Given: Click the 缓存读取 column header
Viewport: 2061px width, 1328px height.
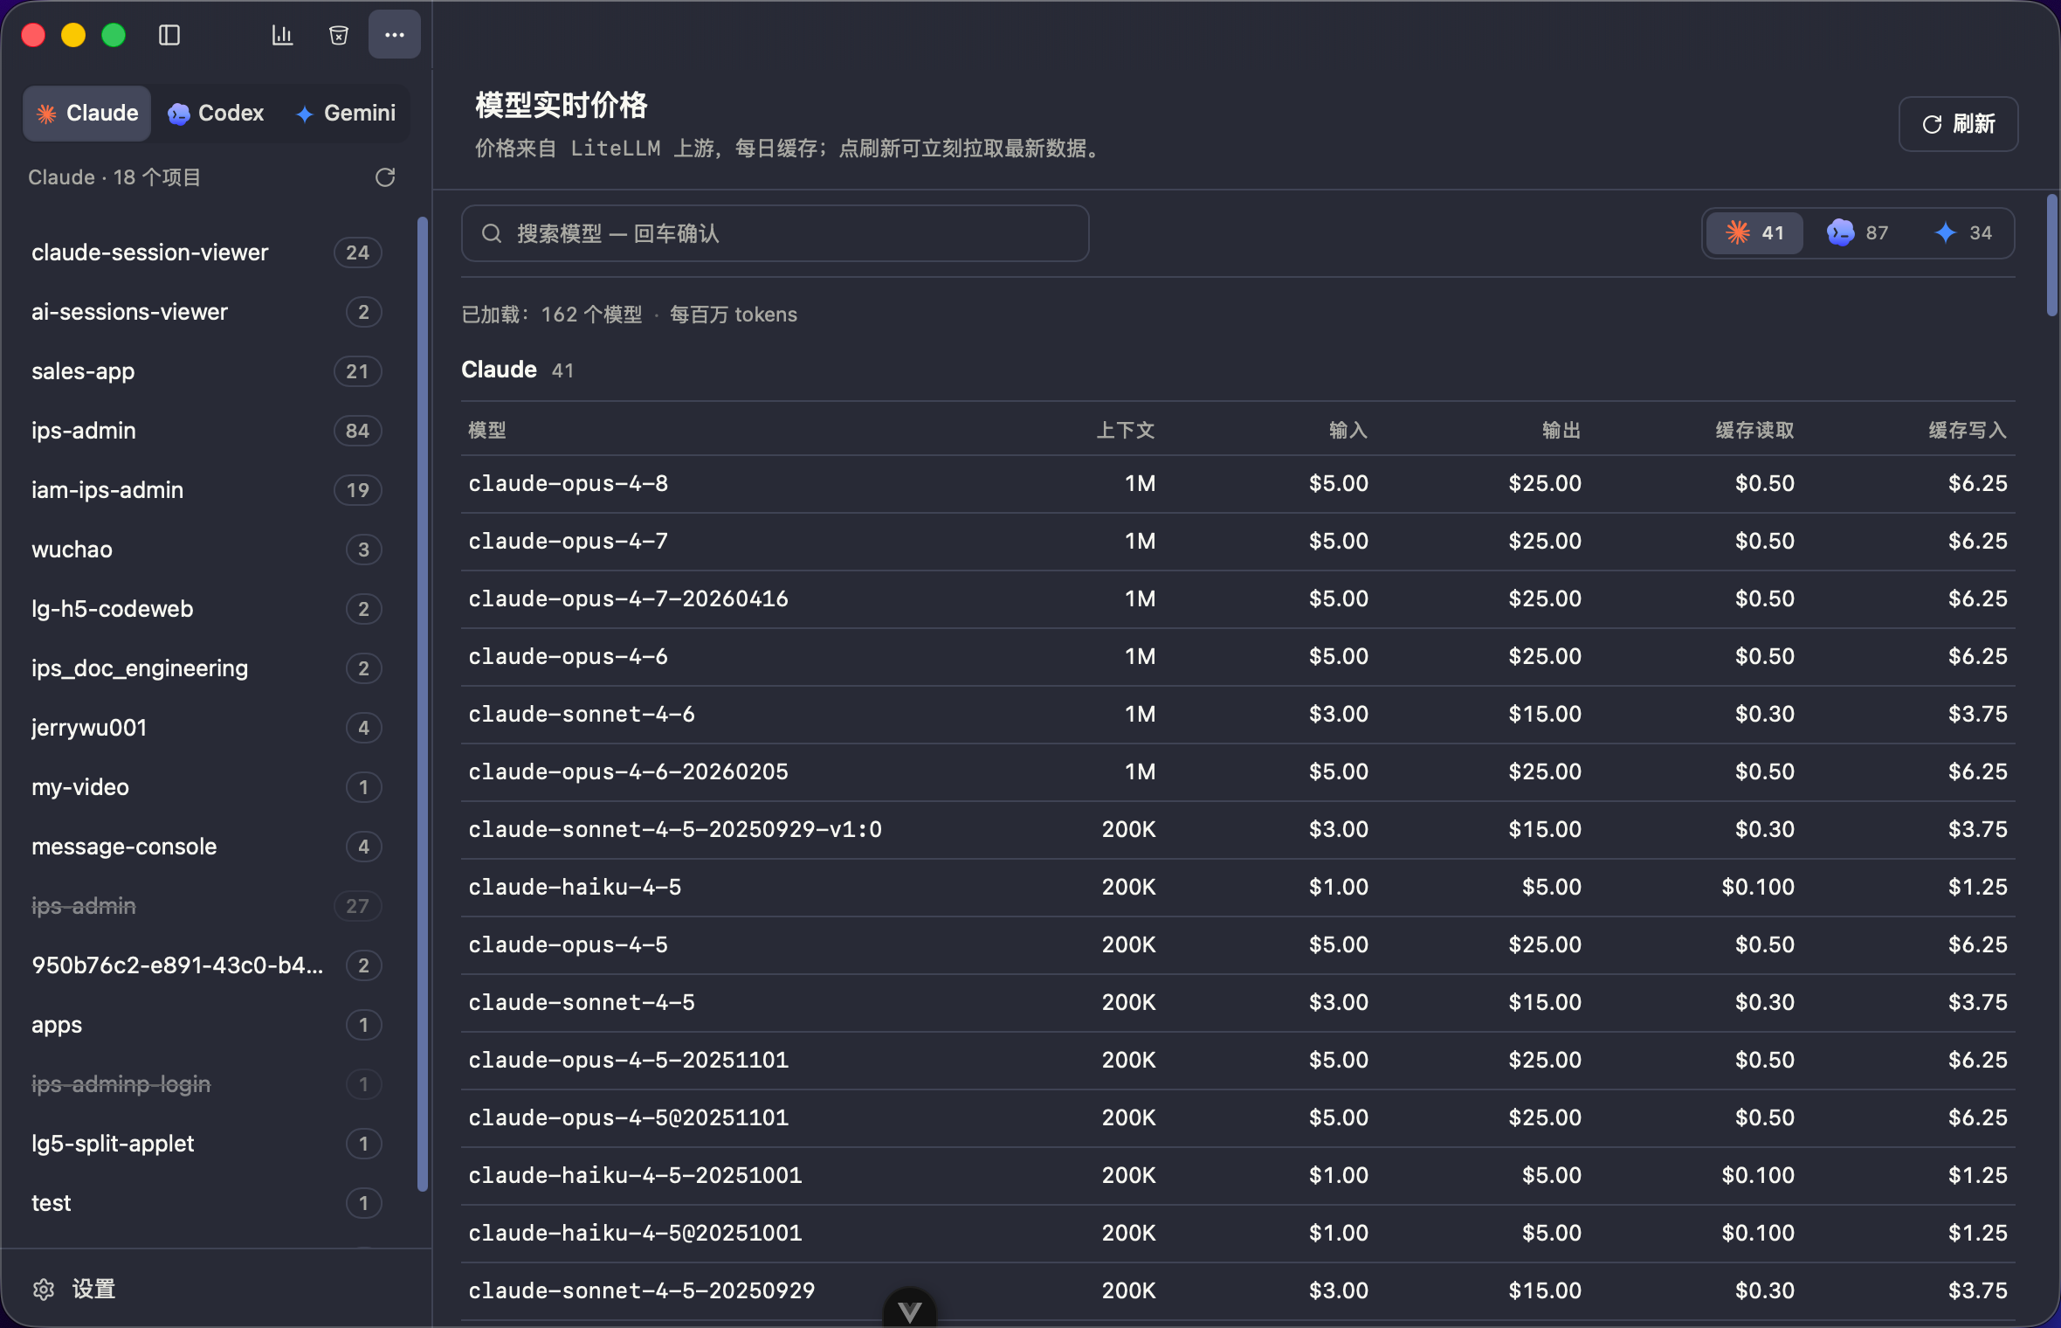Looking at the screenshot, I should (1755, 430).
